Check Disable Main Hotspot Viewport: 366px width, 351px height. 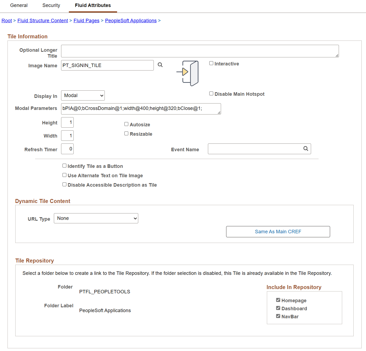coord(211,93)
